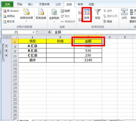
Task: Select row 12 header
Action: coord(15,60)
